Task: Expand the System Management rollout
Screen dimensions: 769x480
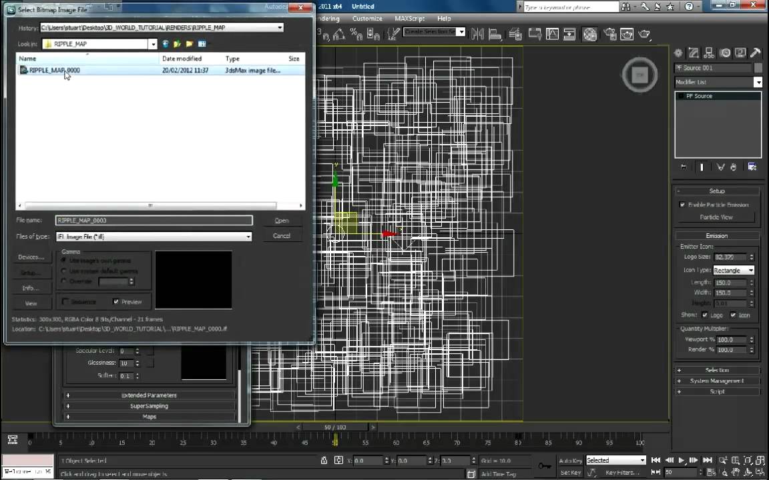Action: (717, 381)
